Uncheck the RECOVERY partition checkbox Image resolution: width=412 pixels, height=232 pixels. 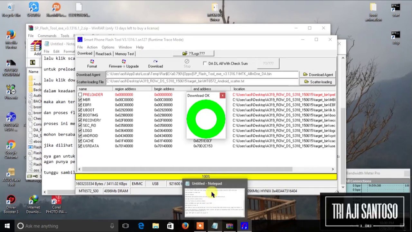[80, 121]
